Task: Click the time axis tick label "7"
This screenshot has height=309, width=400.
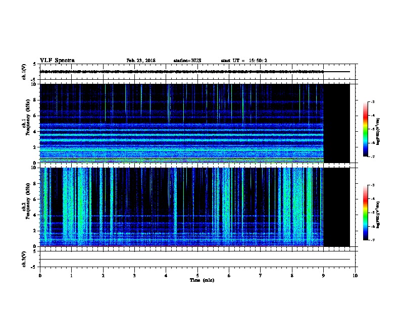Action: 261,276
